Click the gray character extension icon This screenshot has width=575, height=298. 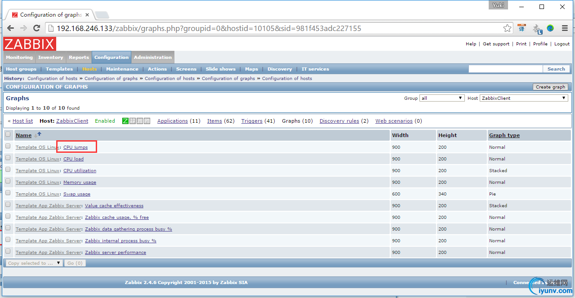[537, 28]
